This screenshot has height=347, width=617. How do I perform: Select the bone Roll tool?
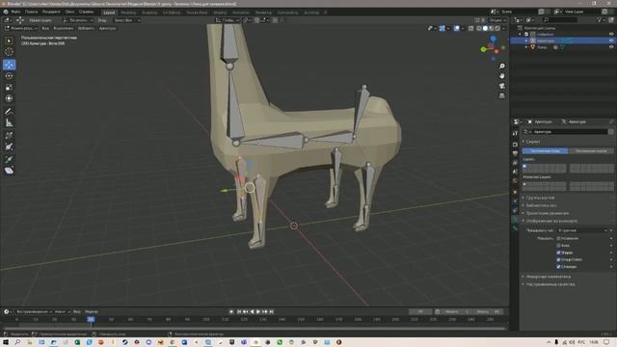pyautogui.click(x=9, y=136)
